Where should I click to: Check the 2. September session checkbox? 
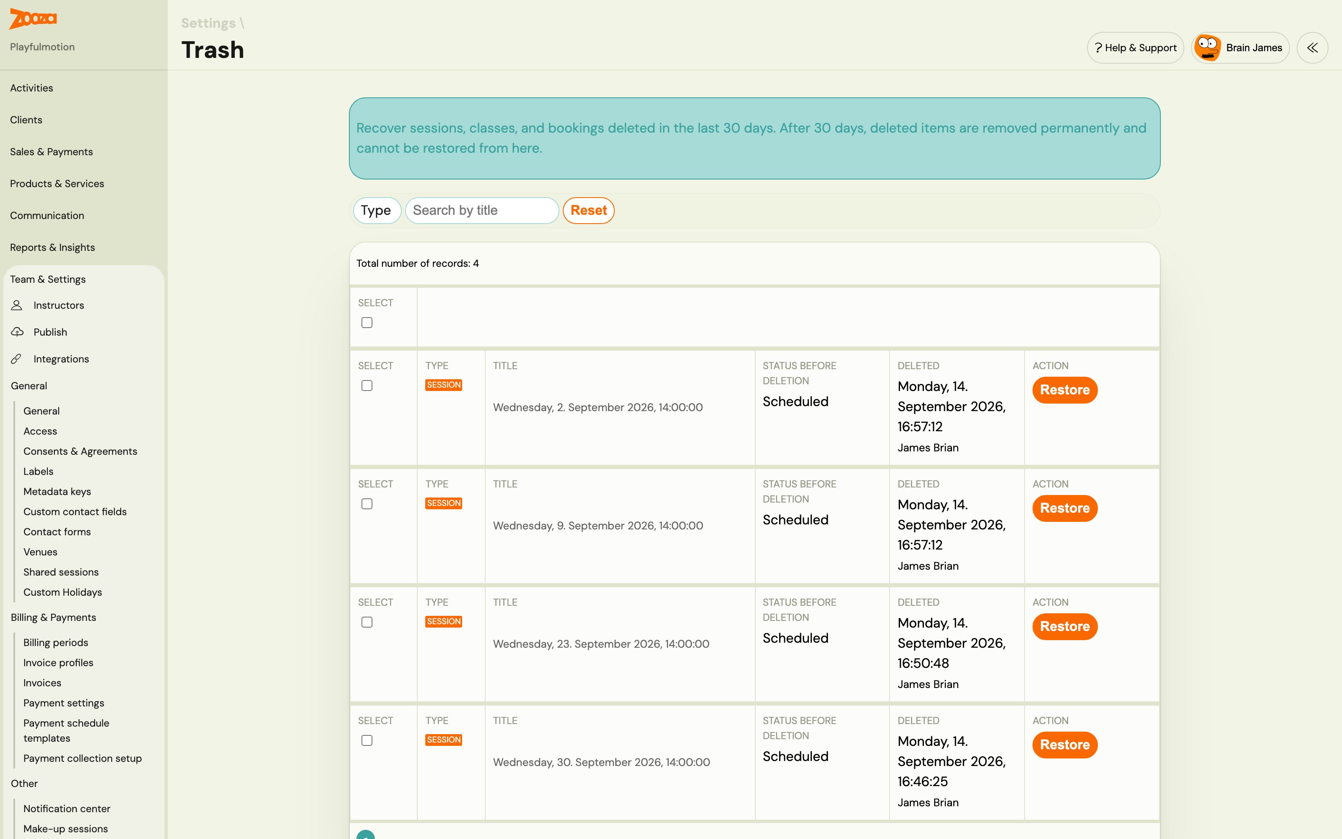click(x=367, y=386)
